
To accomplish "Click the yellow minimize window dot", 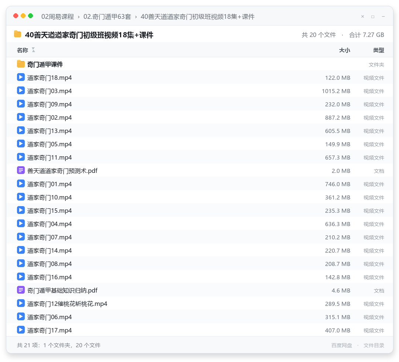I will (x=23, y=16).
